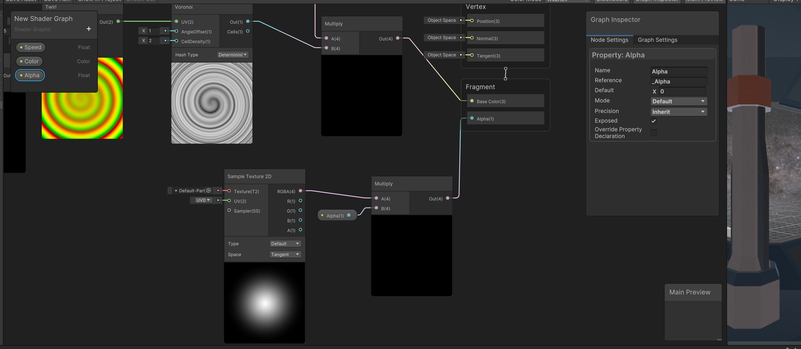
Task: Click the plus icon in the Blackboard
Action: [89, 29]
